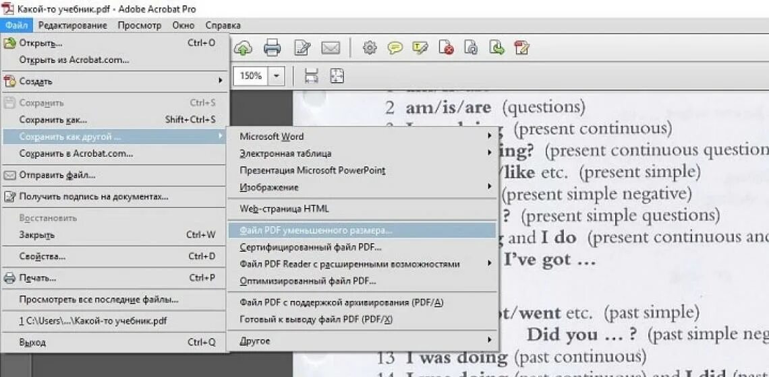The width and height of the screenshot is (769, 377).
Task: Choose Оптимизированный файл PDF...
Action: [362, 281]
